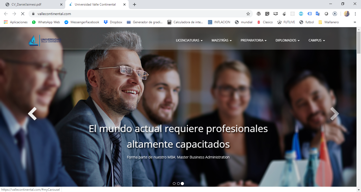Stop page loading with the X button
The image size is (361, 192).
pyautogui.click(x=23, y=14)
